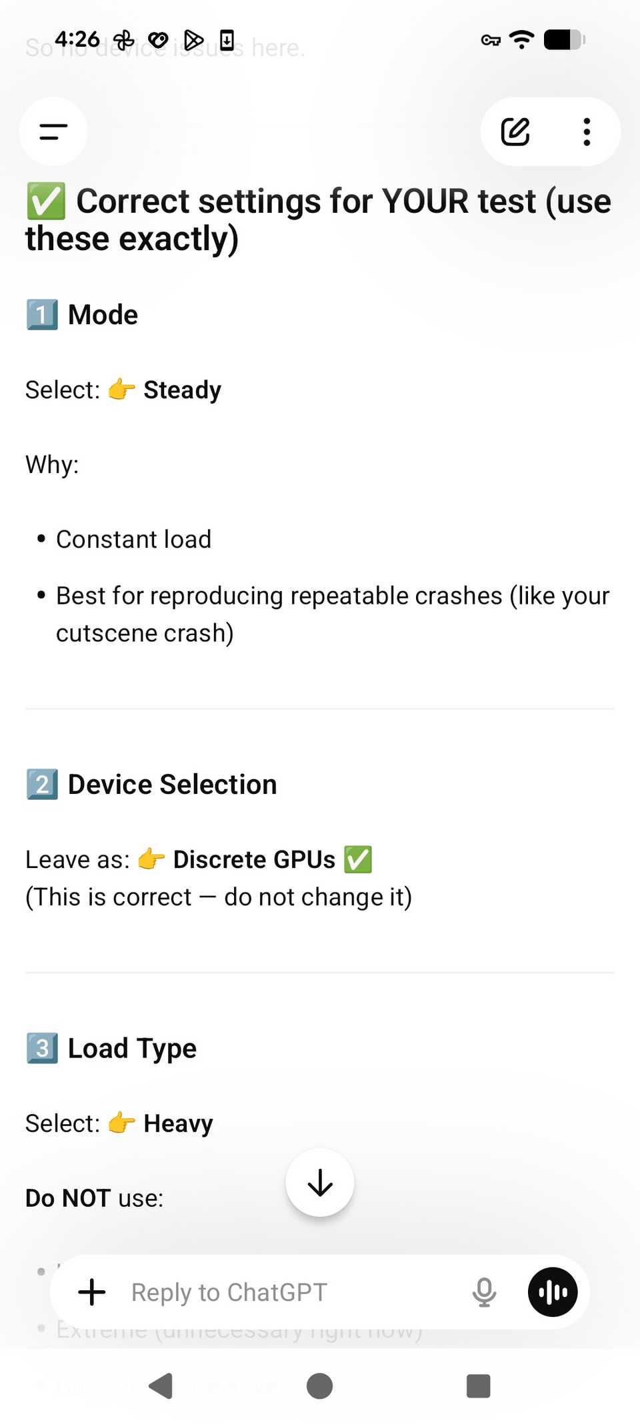Tap the bold "Steady" mode text
This screenshot has width=640, height=1423.
[182, 390]
